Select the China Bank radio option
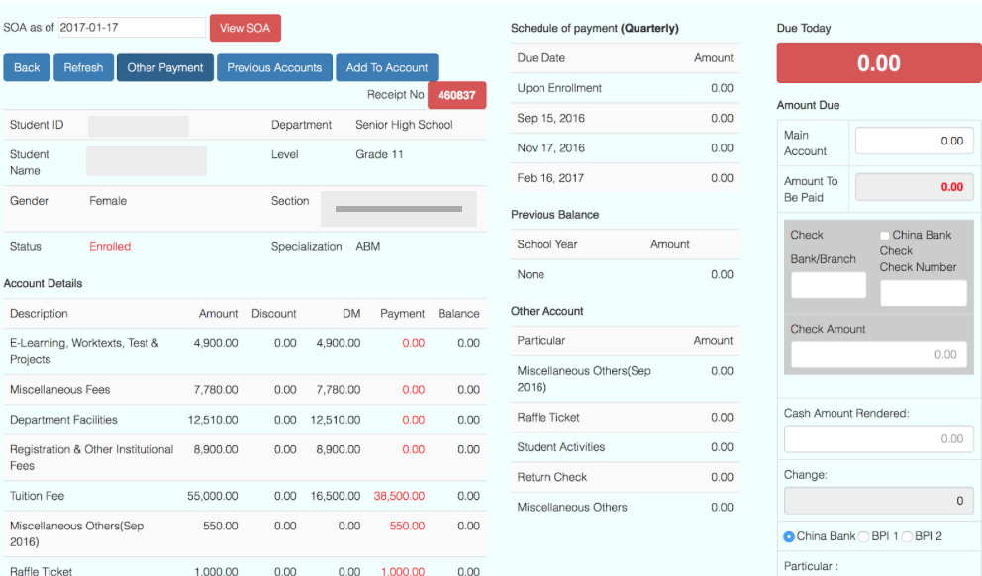Image resolution: width=982 pixels, height=576 pixels. point(789,536)
